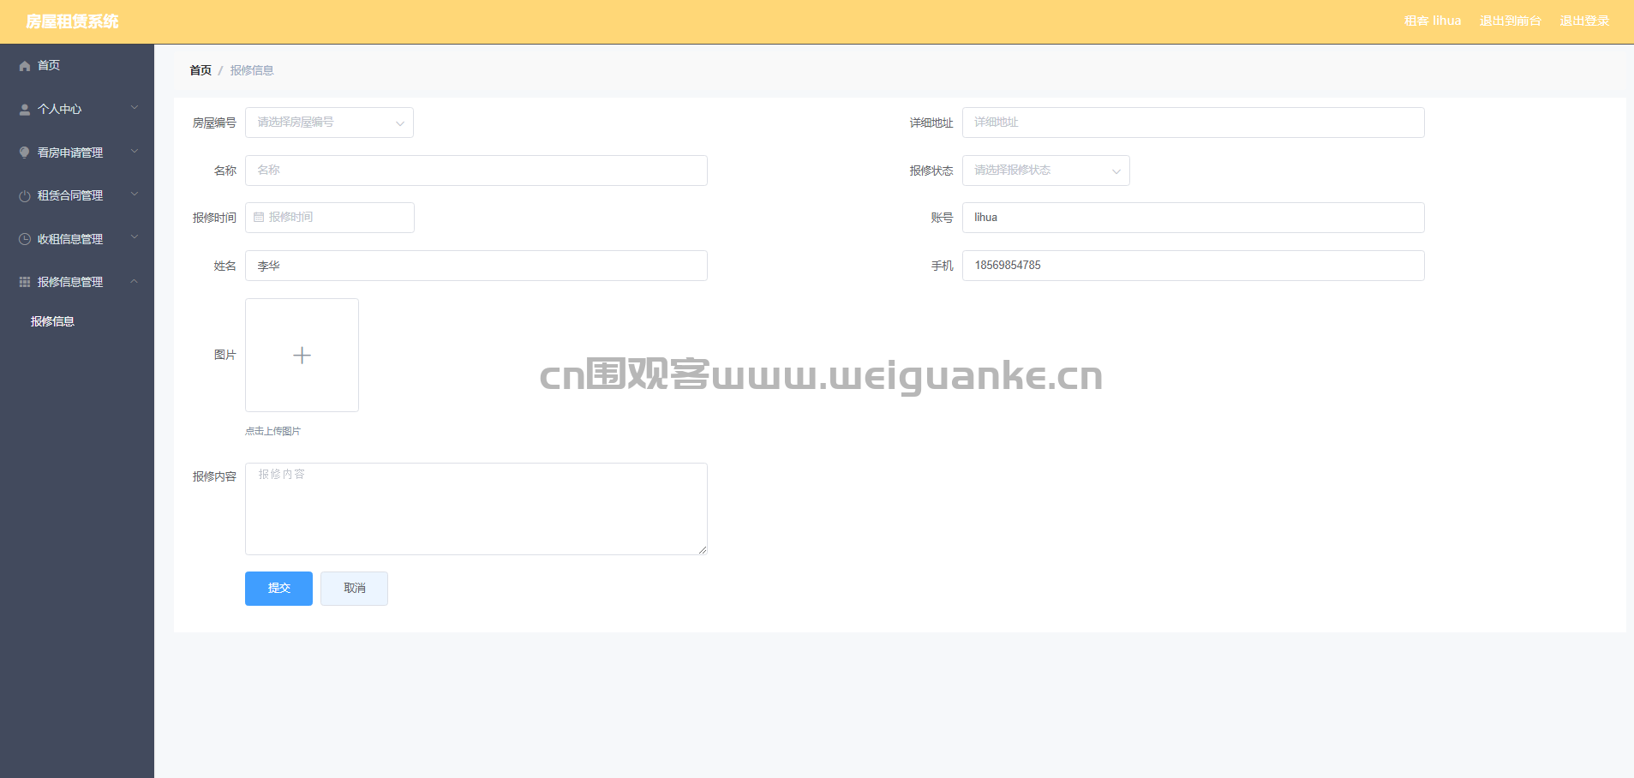Image resolution: width=1634 pixels, height=778 pixels.
Task: Click the 名称 input field
Action: [x=476, y=171]
